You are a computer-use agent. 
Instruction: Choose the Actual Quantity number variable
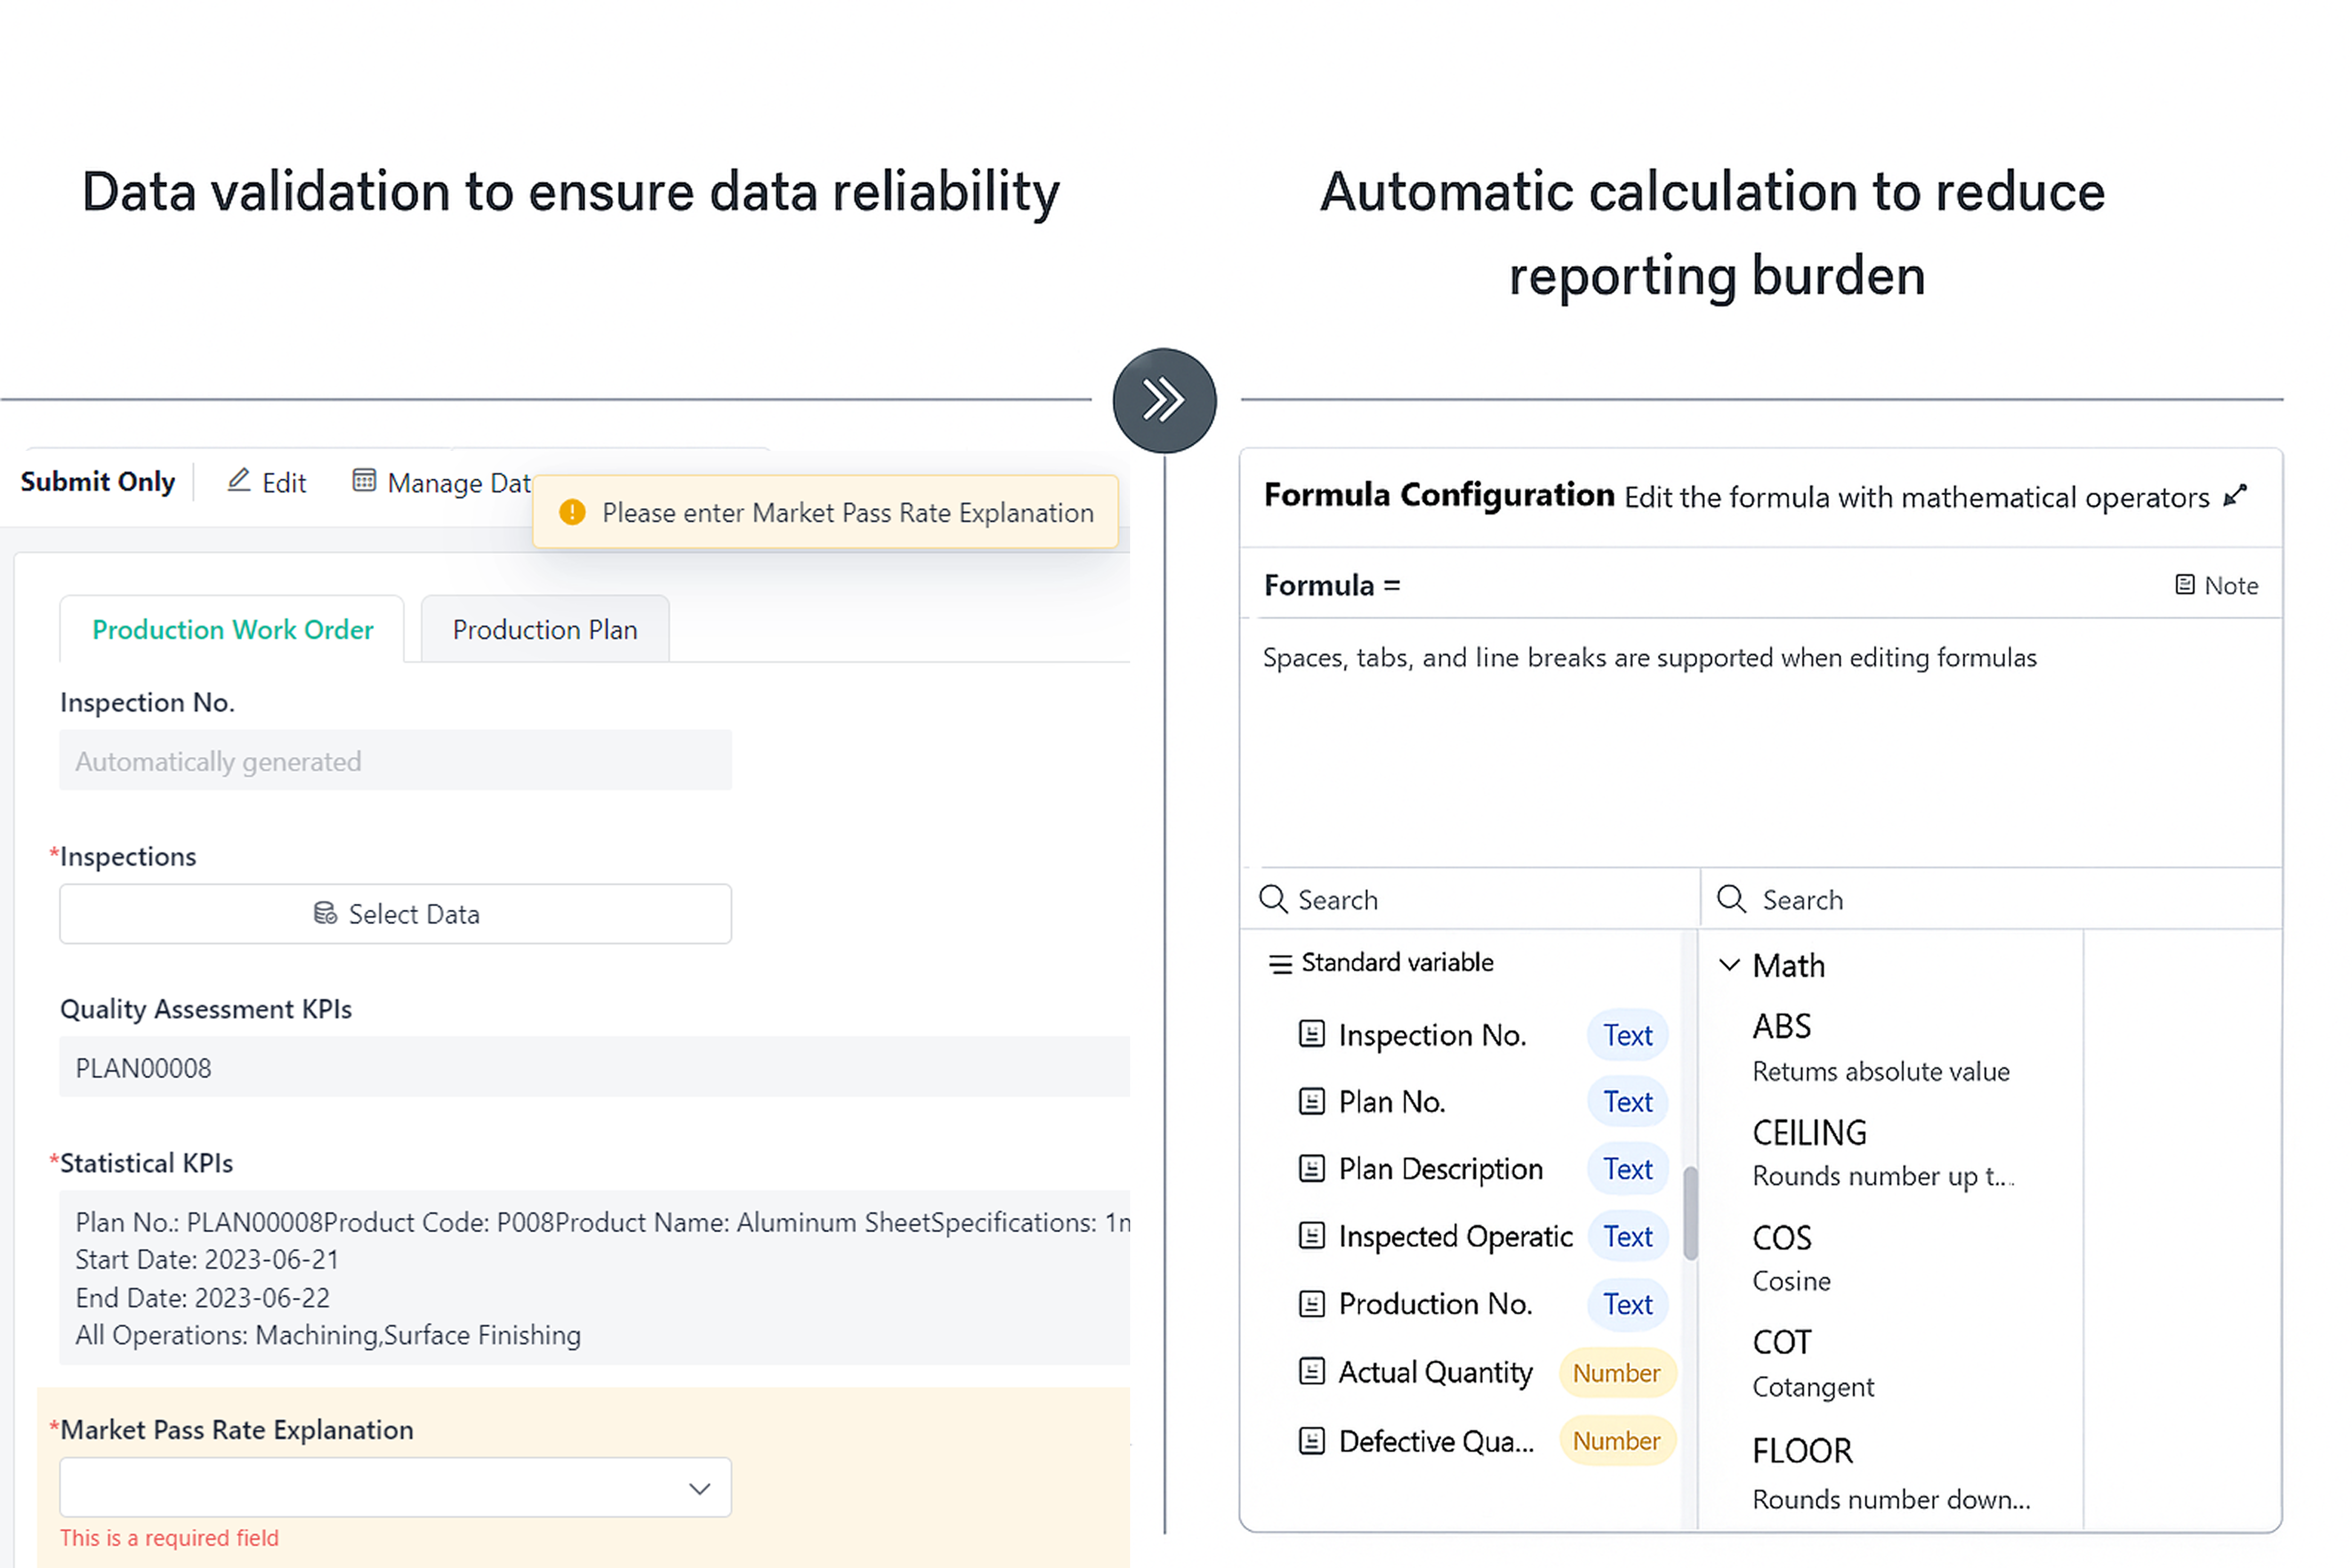coord(1435,1372)
